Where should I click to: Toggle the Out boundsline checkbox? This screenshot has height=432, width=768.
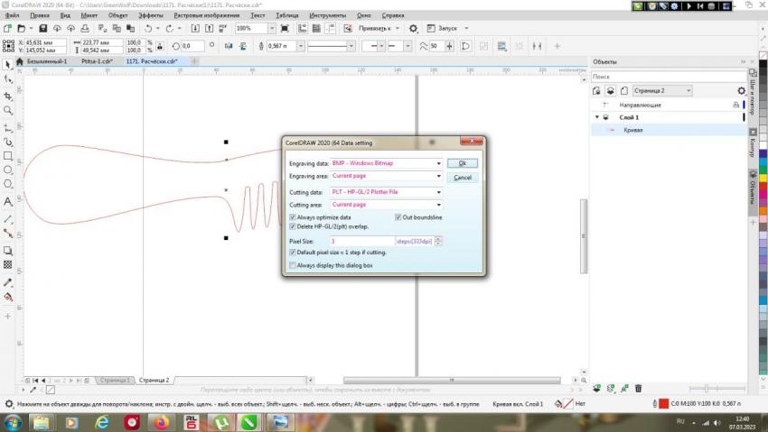coord(398,217)
